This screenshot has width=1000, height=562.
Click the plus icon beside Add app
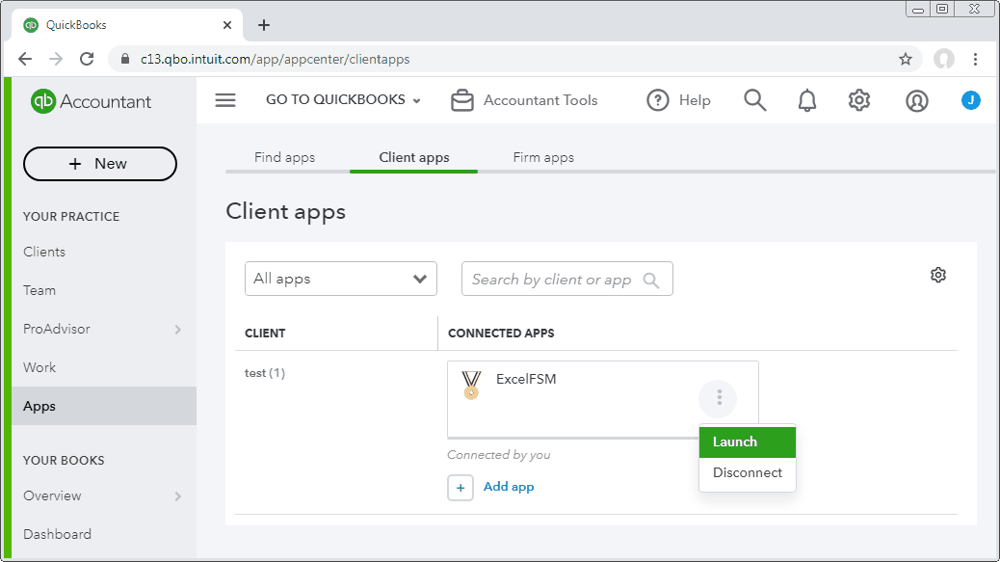[x=461, y=488]
